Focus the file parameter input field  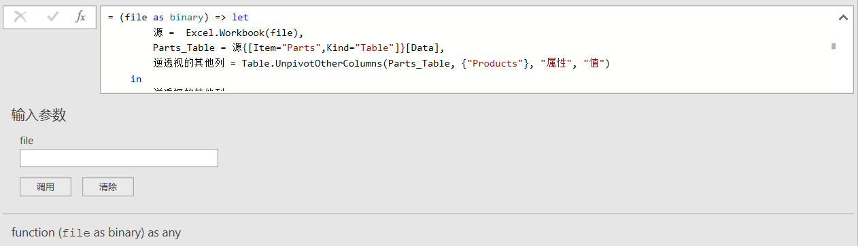tap(119, 158)
